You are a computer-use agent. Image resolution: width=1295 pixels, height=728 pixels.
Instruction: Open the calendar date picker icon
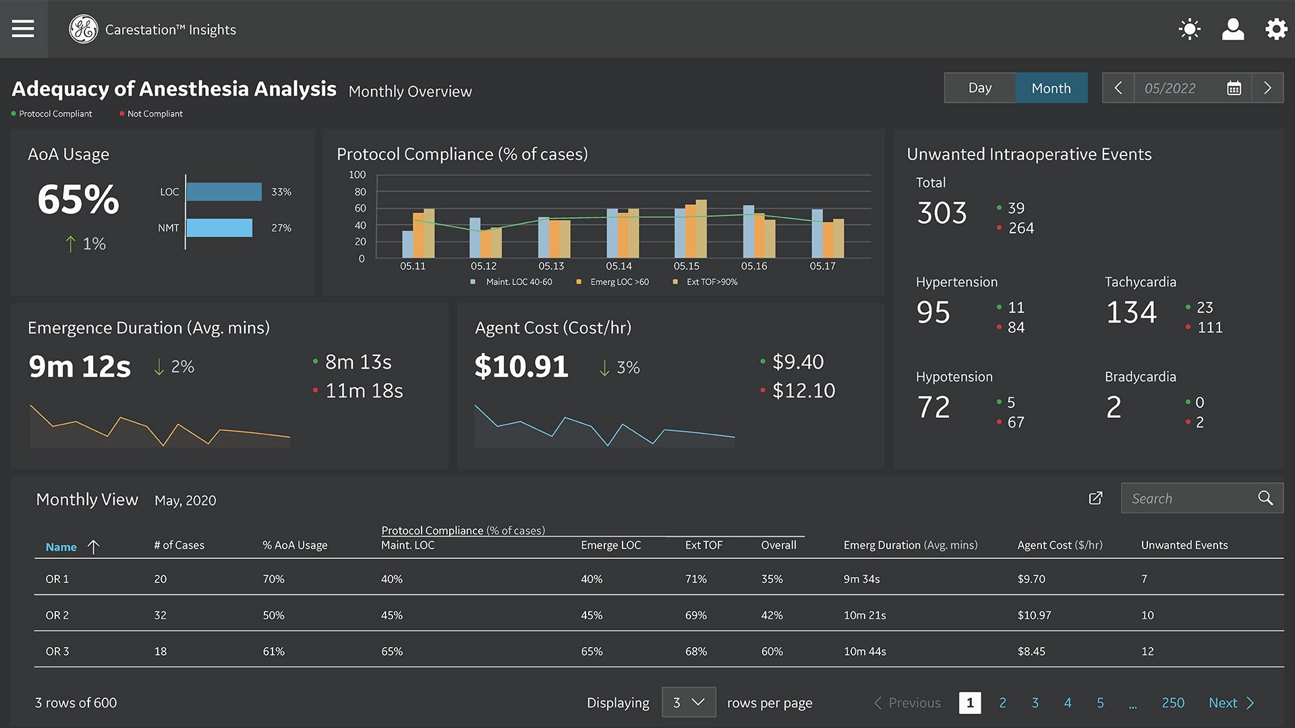pyautogui.click(x=1234, y=88)
